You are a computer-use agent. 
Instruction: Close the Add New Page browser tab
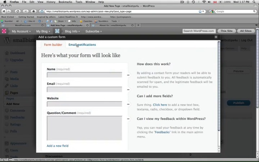click(87, 25)
